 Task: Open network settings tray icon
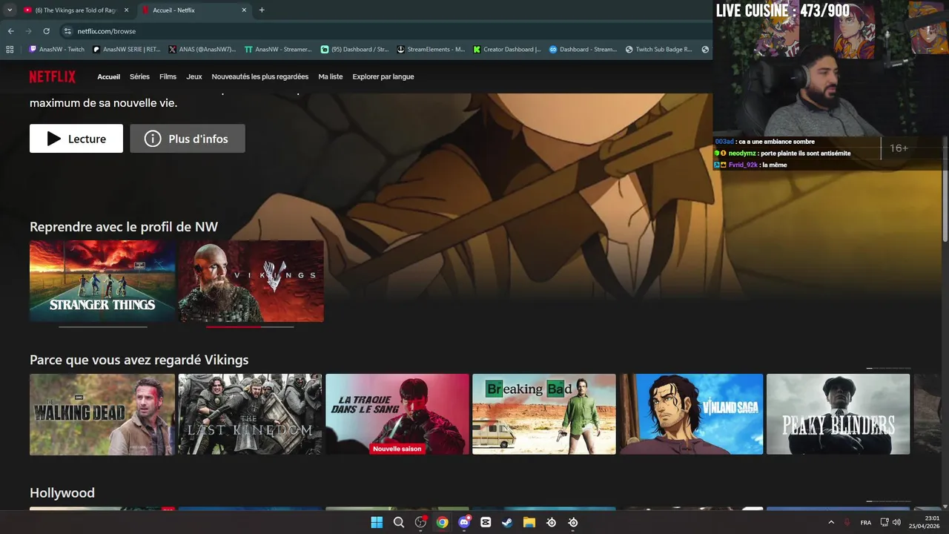coord(884,522)
